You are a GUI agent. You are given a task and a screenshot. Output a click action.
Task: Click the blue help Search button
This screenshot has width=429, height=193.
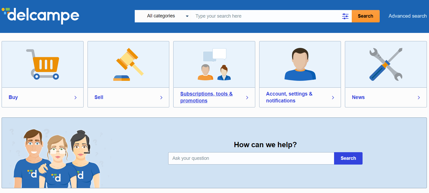pyautogui.click(x=348, y=158)
